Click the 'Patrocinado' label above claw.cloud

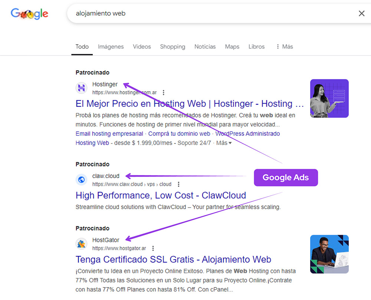(92, 164)
